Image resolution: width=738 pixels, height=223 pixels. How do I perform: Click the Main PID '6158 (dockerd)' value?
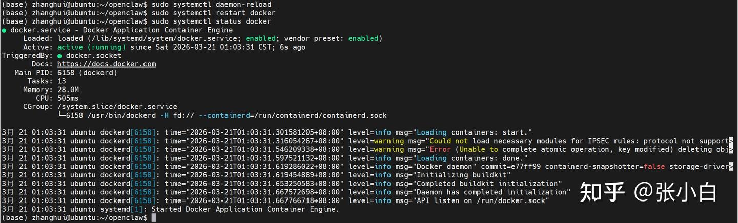[87, 73]
